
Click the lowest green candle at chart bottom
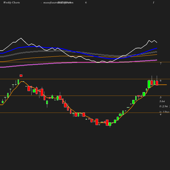click(x=110, y=124)
